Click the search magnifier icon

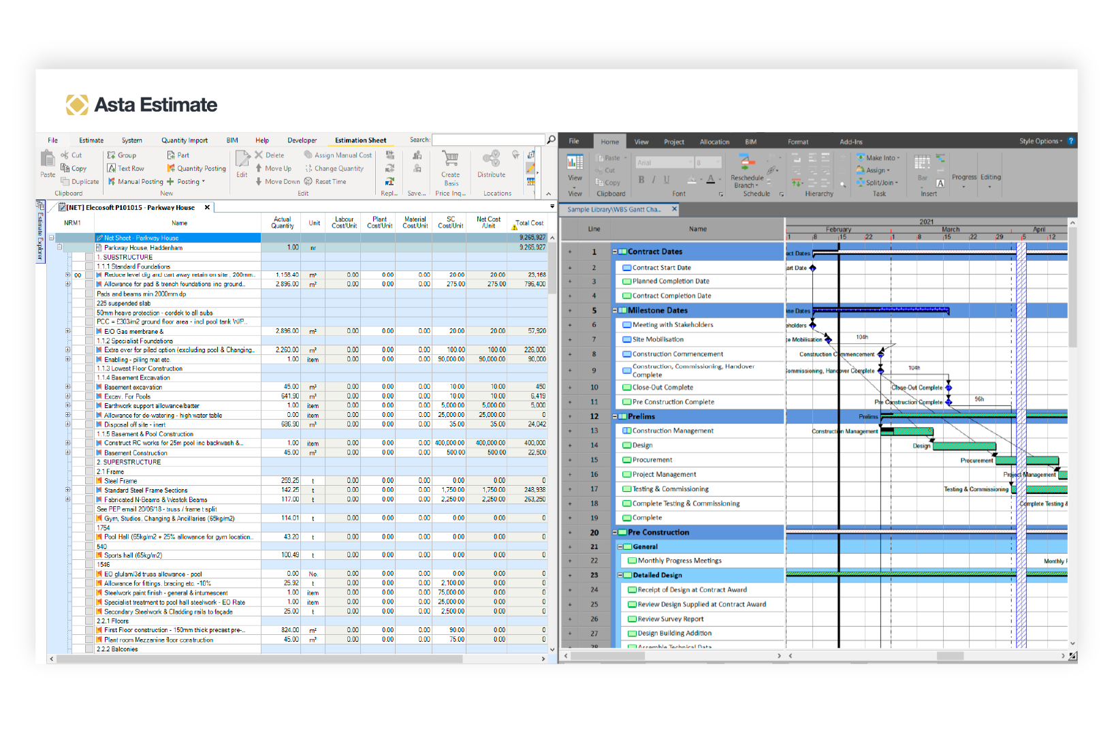pyautogui.click(x=551, y=140)
